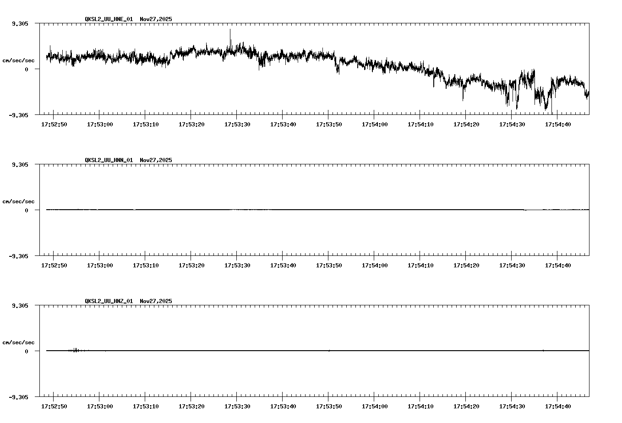
Task: Select the QKSL2_UU_HNE_01 channel label
Action: (109, 19)
